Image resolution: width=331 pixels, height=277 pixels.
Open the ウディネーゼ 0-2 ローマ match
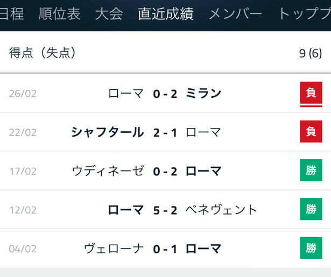click(166, 171)
